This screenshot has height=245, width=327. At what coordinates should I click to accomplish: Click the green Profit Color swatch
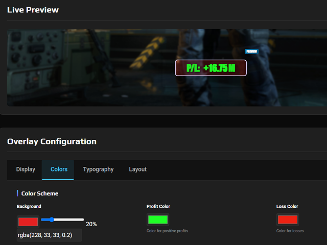tap(157, 220)
